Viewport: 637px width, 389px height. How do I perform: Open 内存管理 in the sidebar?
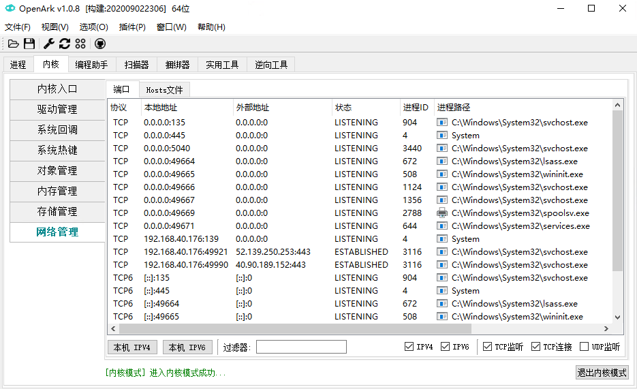point(57,191)
